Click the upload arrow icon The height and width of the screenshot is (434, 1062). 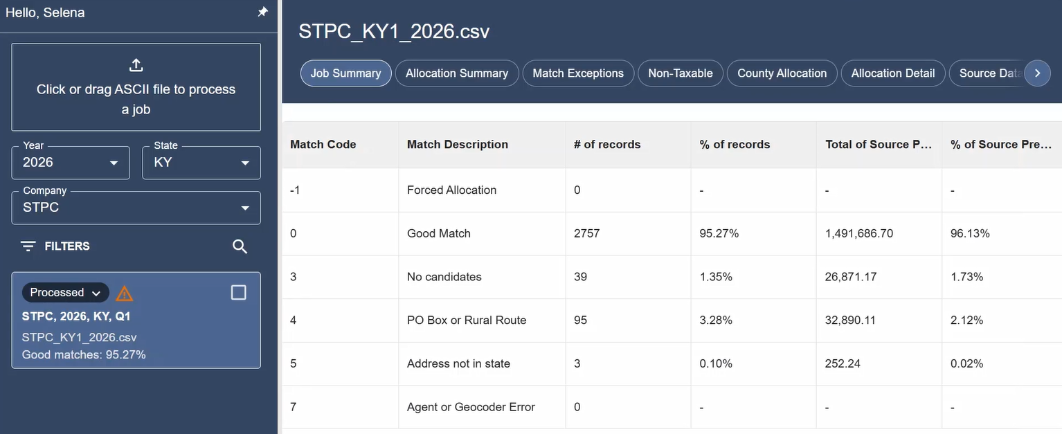pyautogui.click(x=136, y=65)
